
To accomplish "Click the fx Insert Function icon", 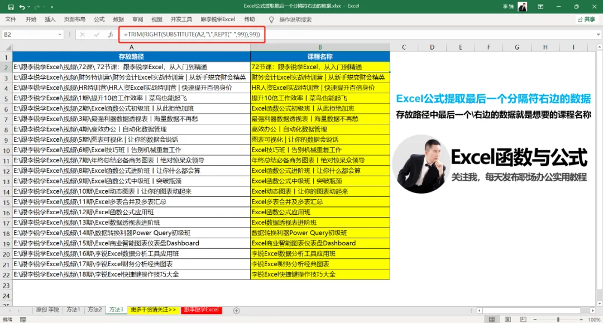I will (x=111, y=35).
